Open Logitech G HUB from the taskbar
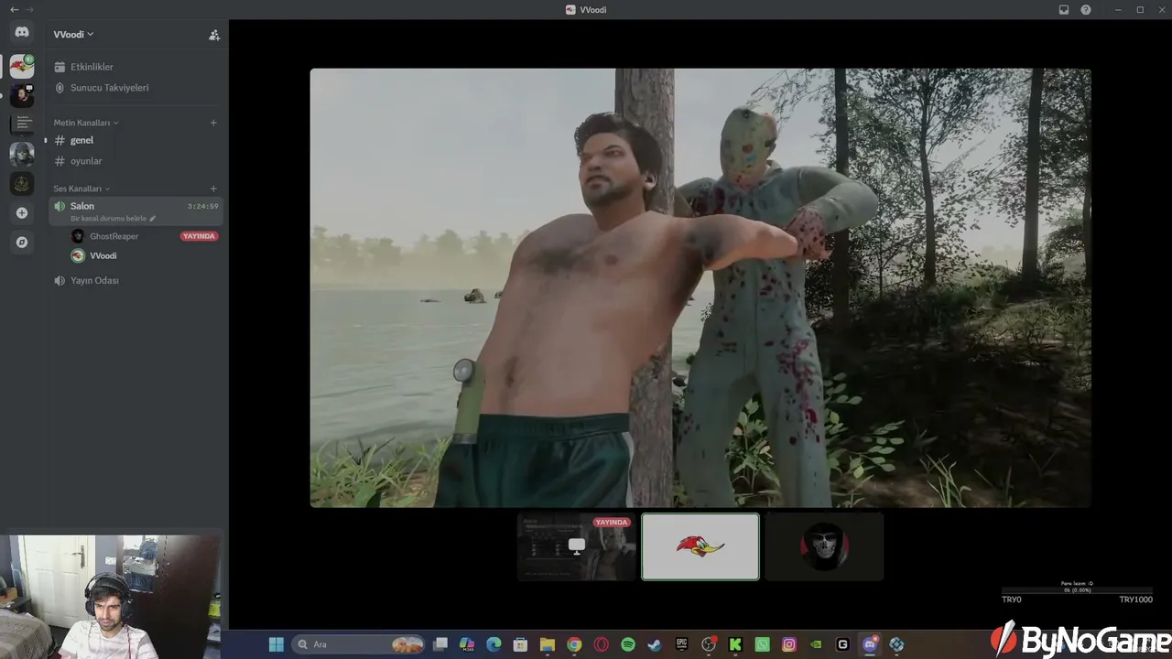This screenshot has width=1172, height=659. point(842,644)
